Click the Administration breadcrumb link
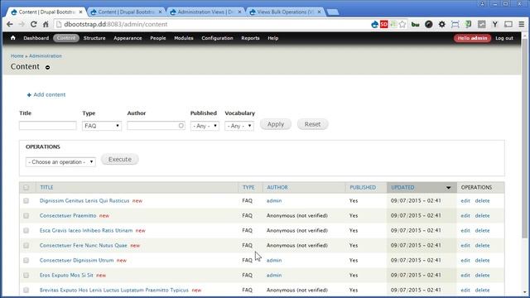This screenshot has height=298, width=530. pos(46,56)
